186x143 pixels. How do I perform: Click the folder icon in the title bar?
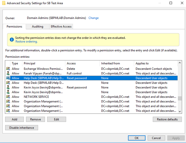click(x=4, y=3)
